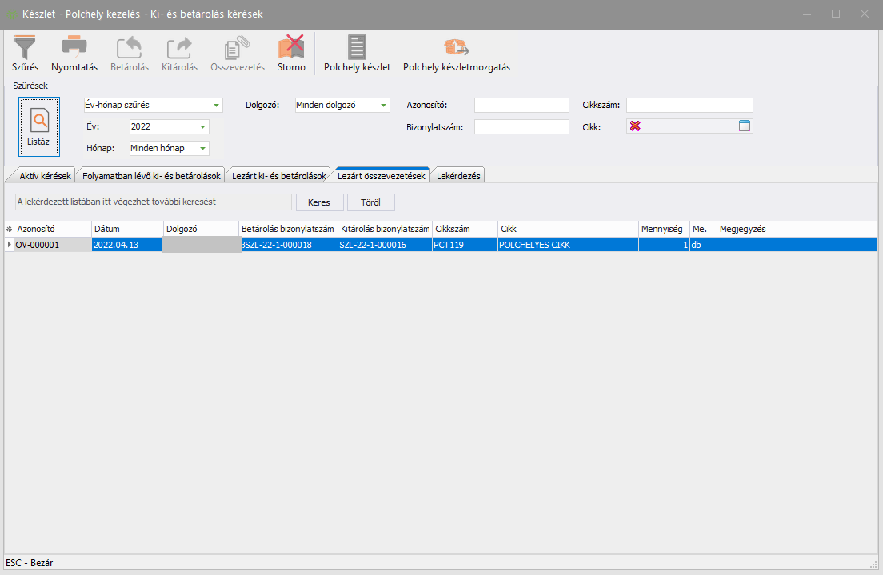Open Polchely készletmozgatás from toolbar
The width and height of the screenshot is (883, 575).
(x=456, y=48)
